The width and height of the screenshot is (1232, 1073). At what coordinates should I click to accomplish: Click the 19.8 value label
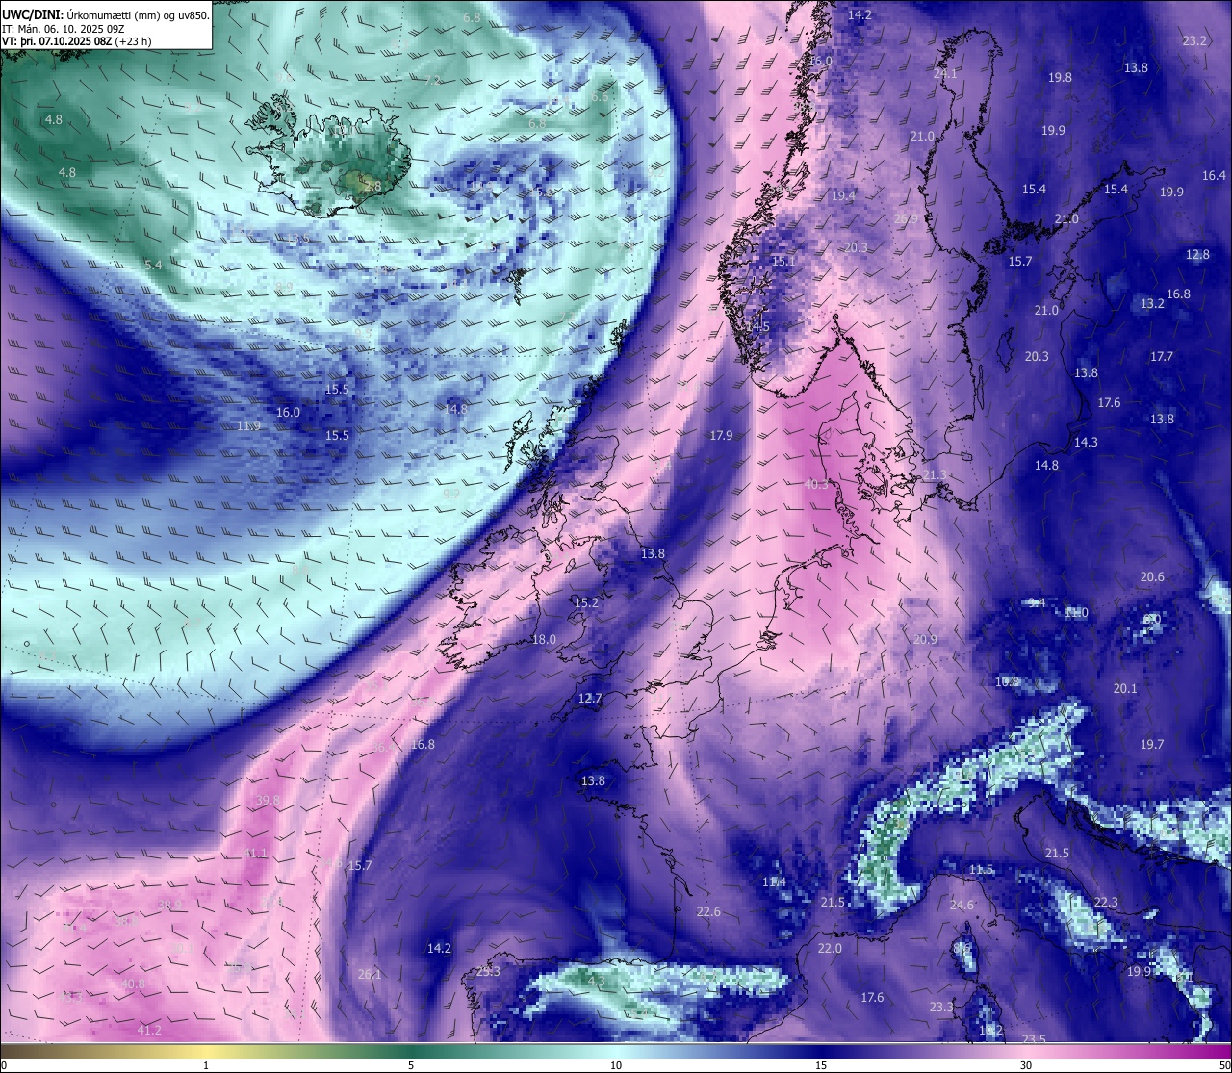click(1060, 77)
